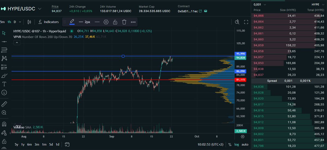Set the range to 1d

[x=58, y=144]
